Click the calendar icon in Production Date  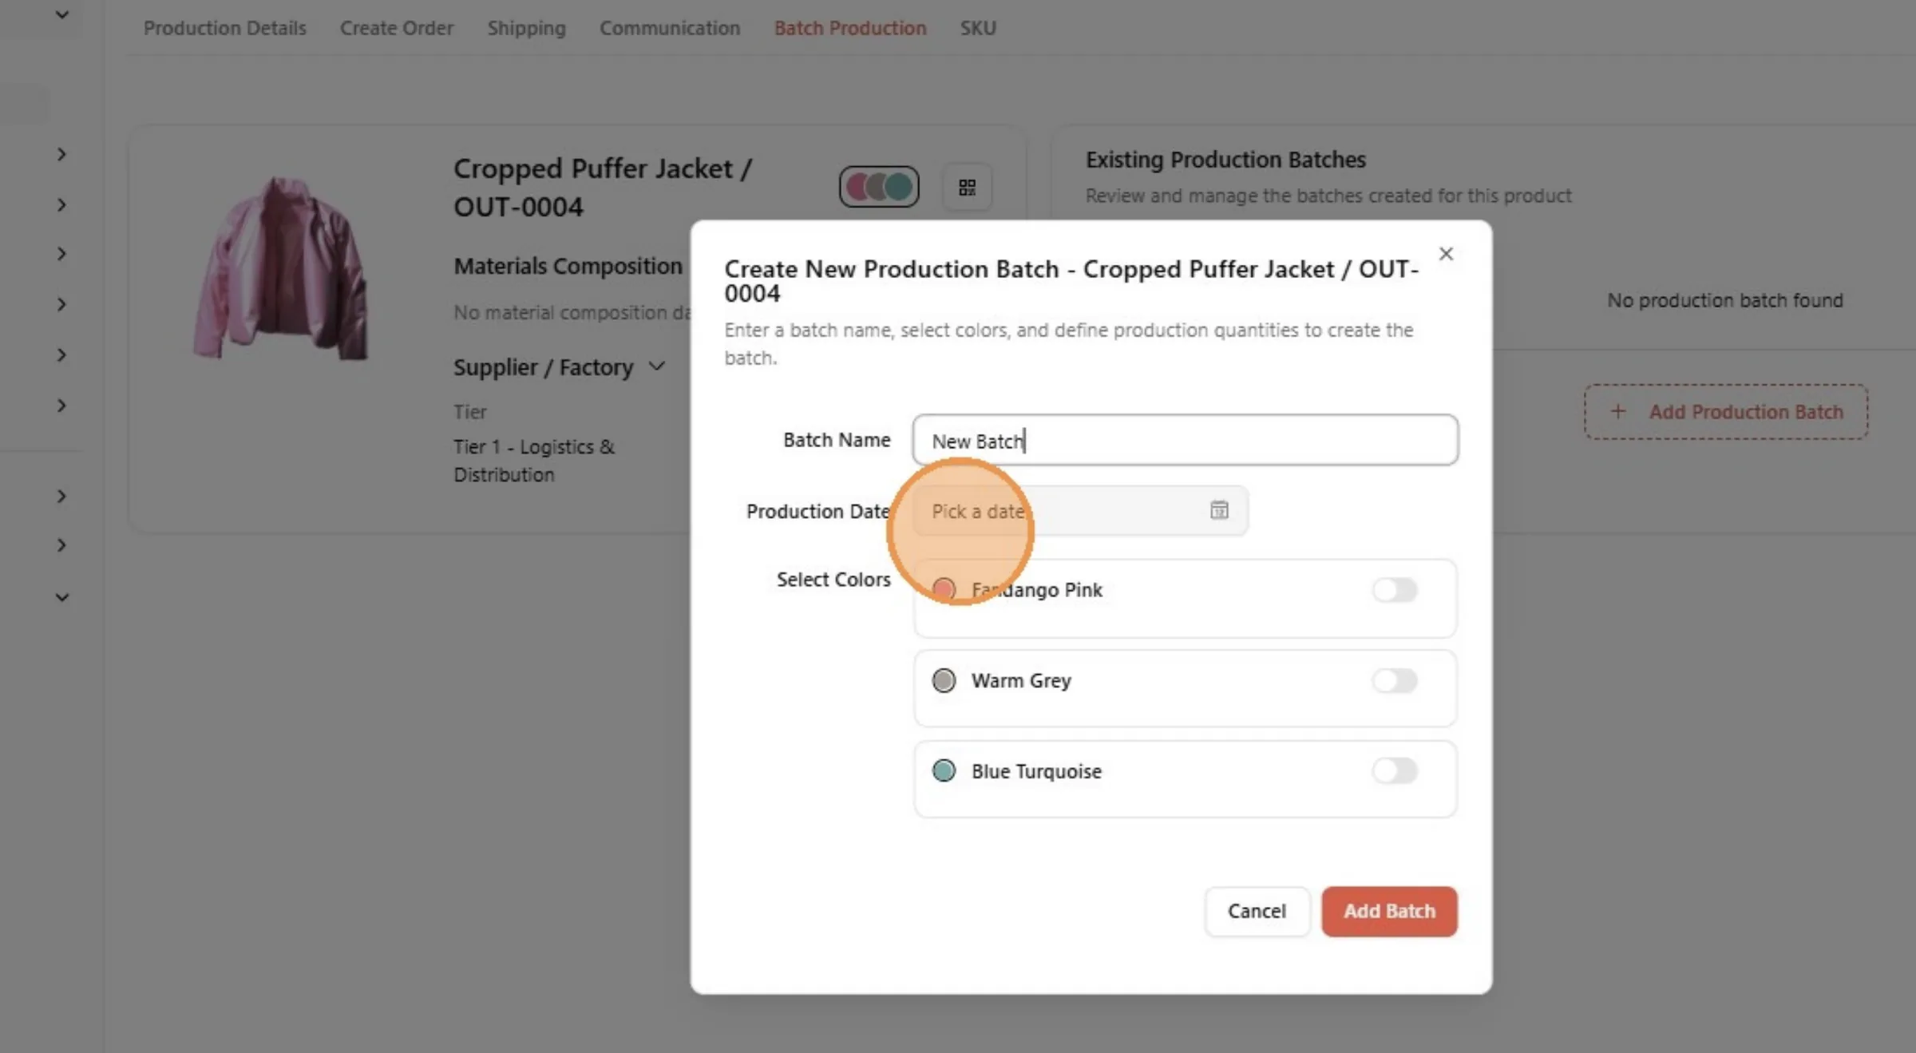[x=1219, y=510]
